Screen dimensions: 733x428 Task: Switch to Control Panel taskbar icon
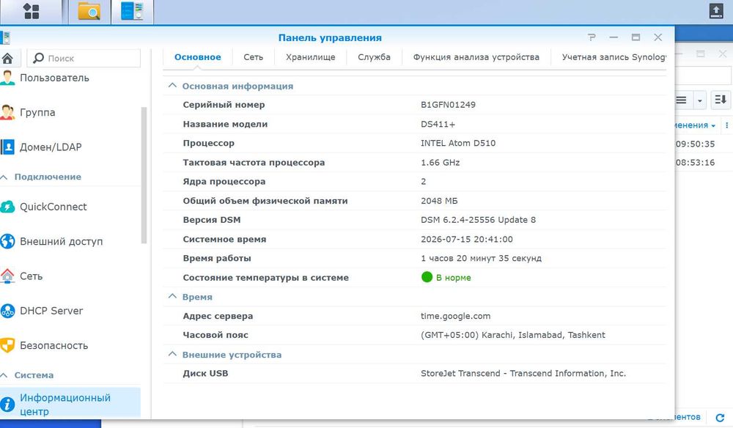[132, 11]
